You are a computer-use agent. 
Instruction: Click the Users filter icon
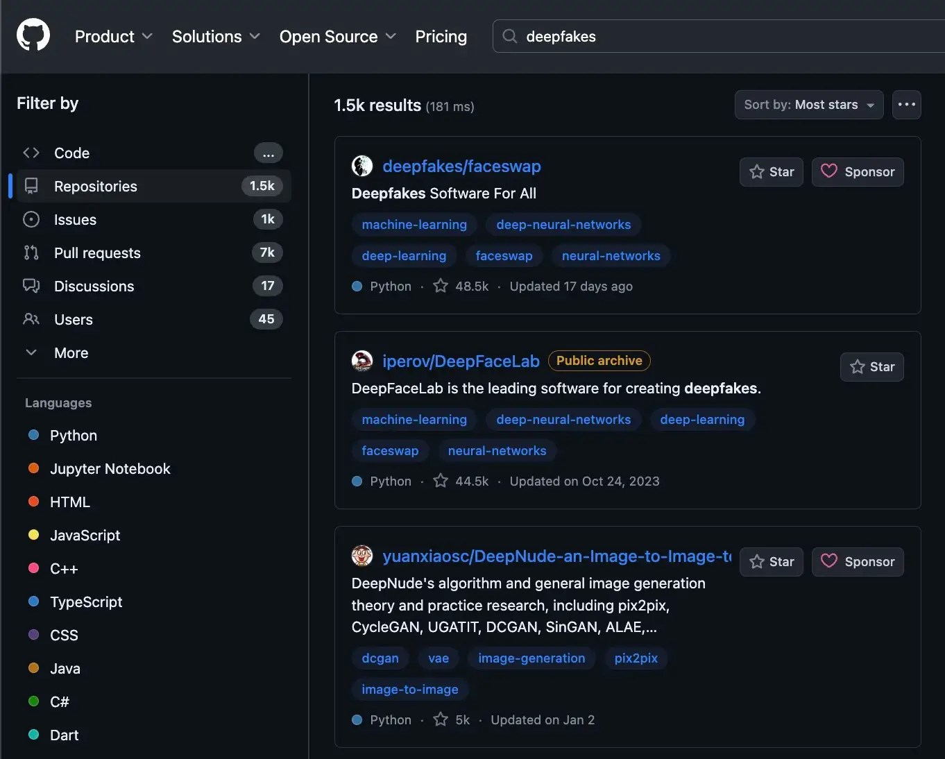pyautogui.click(x=31, y=319)
